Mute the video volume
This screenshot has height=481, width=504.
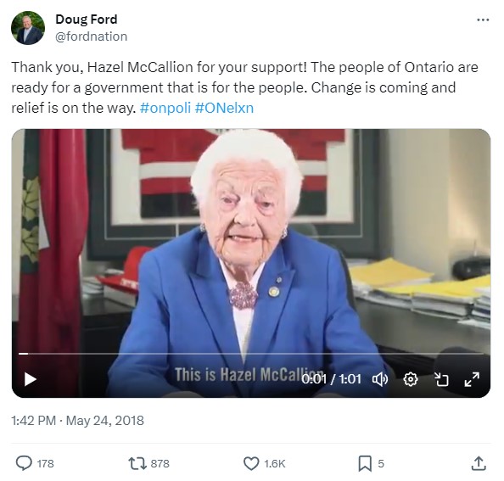[380, 379]
